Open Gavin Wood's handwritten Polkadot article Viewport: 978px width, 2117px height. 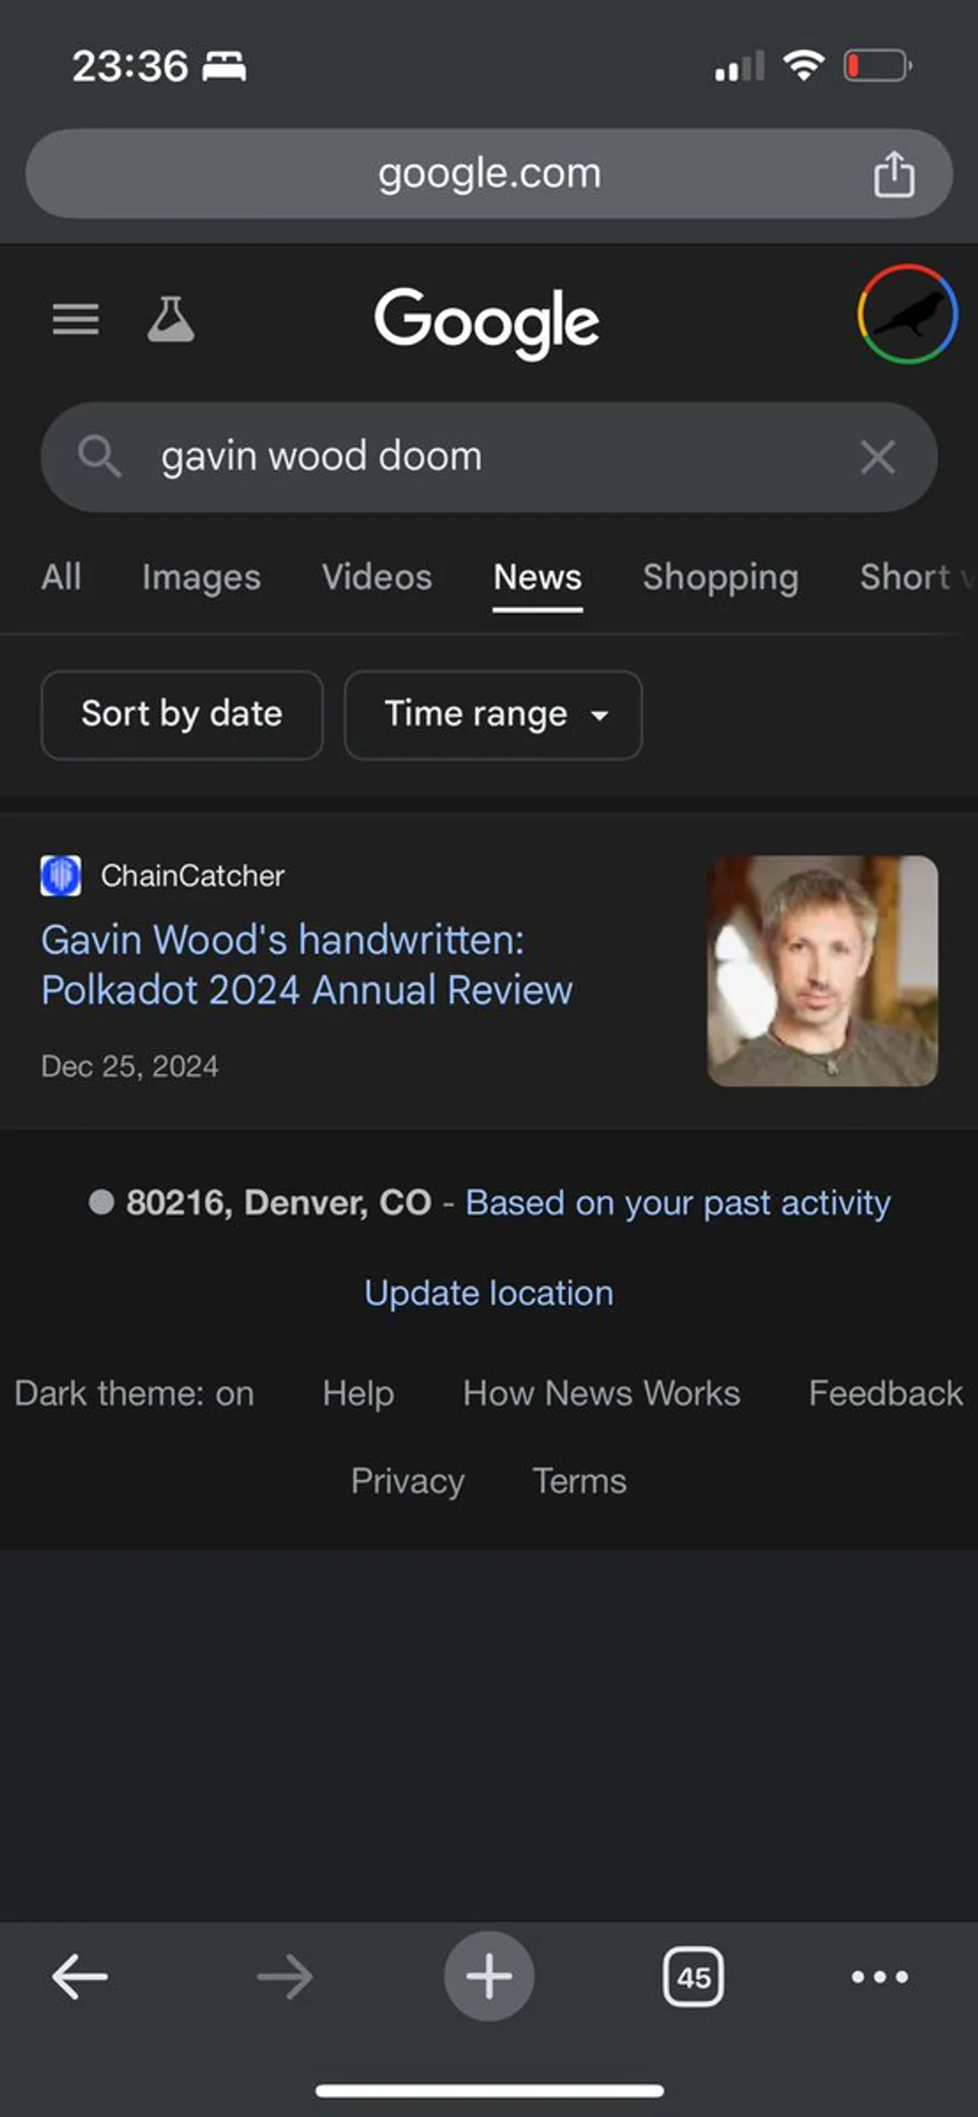(x=306, y=965)
